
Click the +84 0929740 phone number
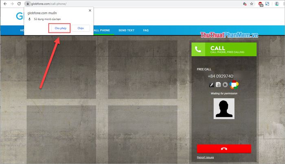pos(220,76)
